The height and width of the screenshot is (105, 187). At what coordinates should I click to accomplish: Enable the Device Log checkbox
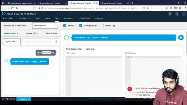(102, 25)
